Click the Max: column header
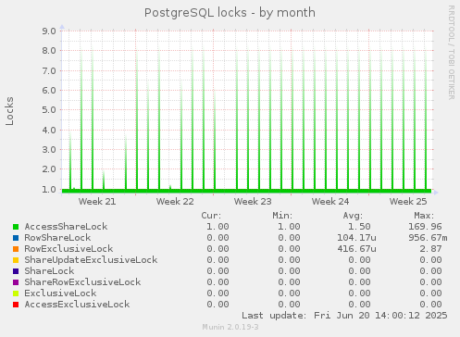This screenshot has height=337, width=460. coord(424,216)
